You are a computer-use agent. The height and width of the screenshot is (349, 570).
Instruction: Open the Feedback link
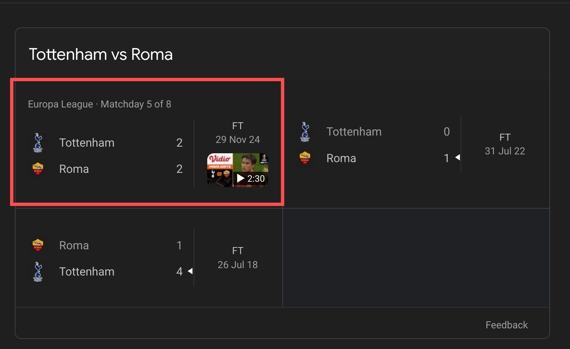pyautogui.click(x=506, y=325)
